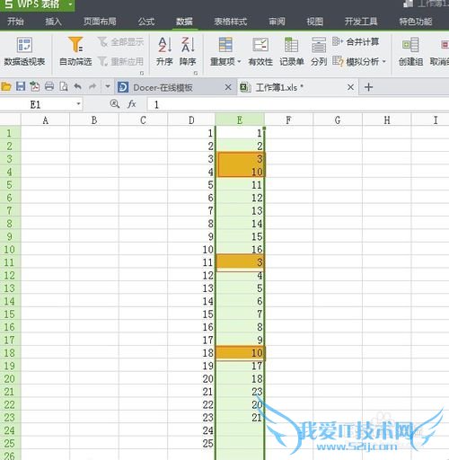Open the 审阅 (Review) ribbon tab
449x460 pixels.
tap(277, 22)
